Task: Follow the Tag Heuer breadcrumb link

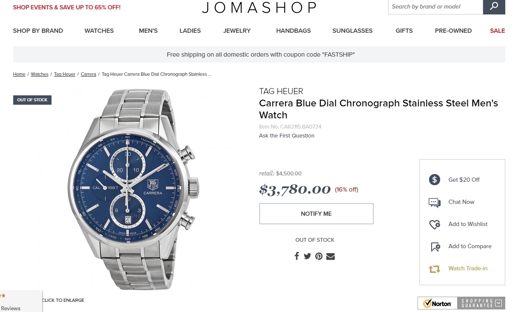Action: tap(65, 74)
